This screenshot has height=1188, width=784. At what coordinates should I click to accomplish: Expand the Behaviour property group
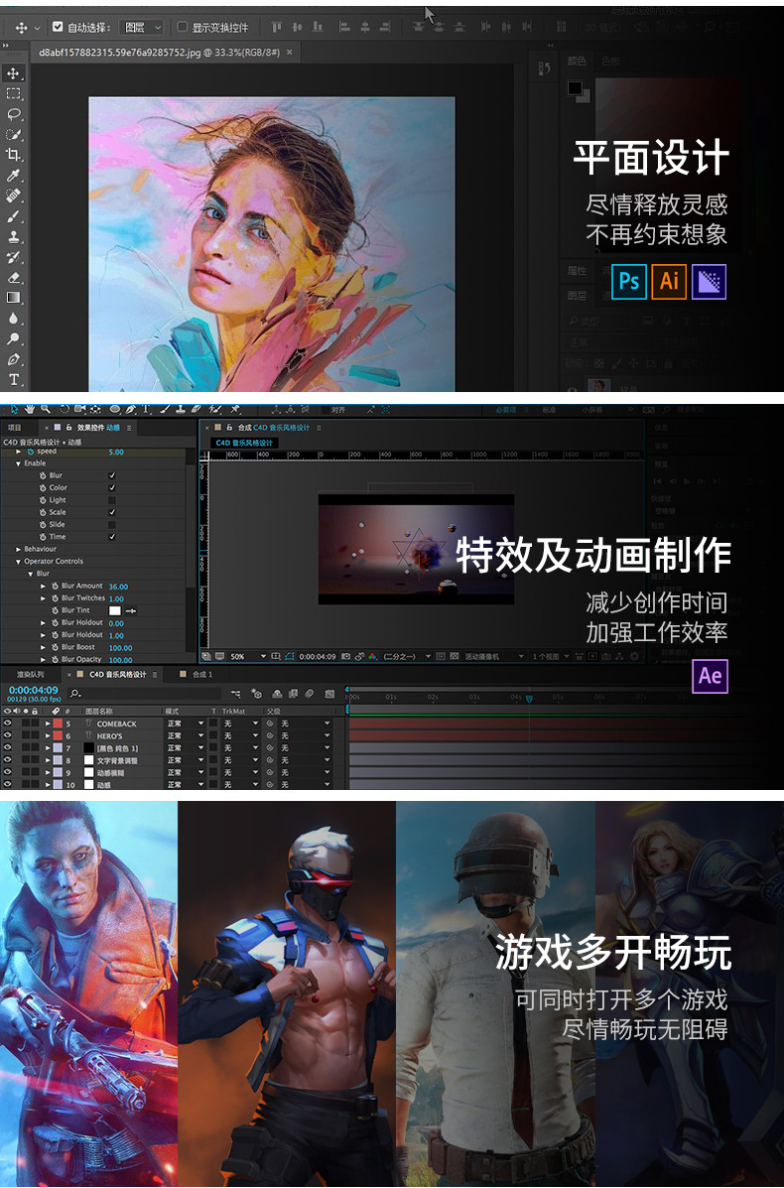click(18, 549)
